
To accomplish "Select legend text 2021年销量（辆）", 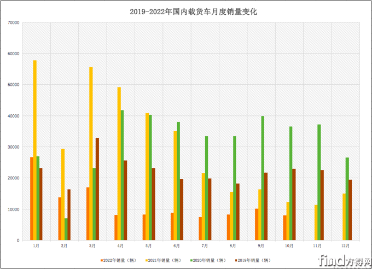I will [165, 260].
